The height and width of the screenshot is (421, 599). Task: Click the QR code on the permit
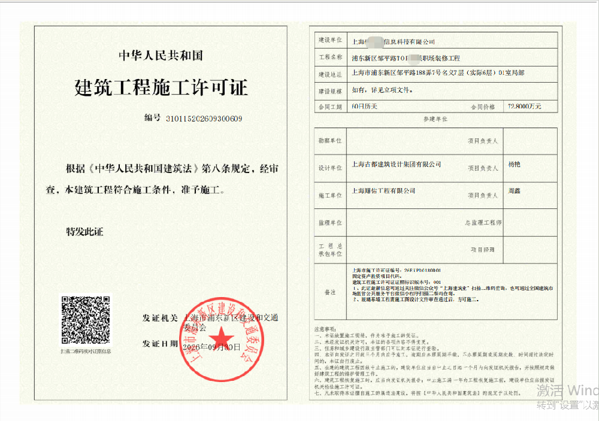(86, 320)
